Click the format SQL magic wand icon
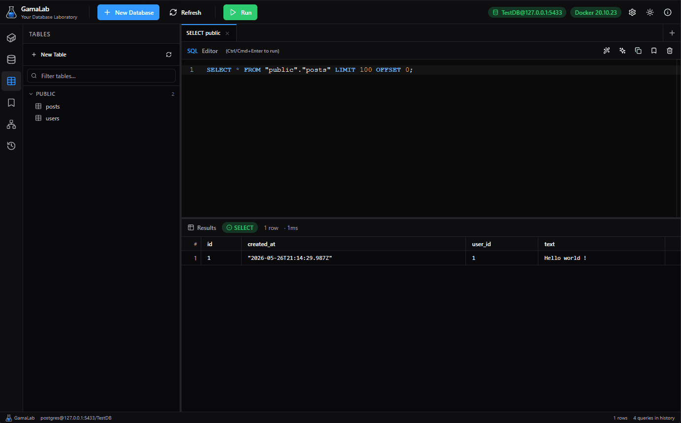The height and width of the screenshot is (423, 681). (607, 51)
